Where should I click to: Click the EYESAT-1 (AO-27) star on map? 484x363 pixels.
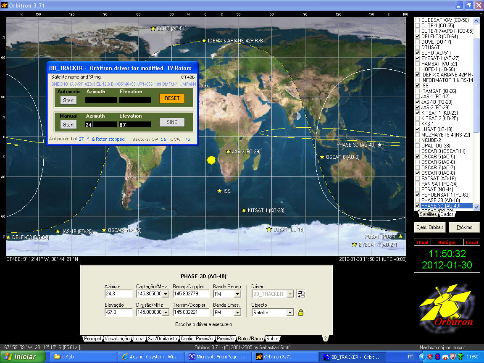click(x=354, y=245)
